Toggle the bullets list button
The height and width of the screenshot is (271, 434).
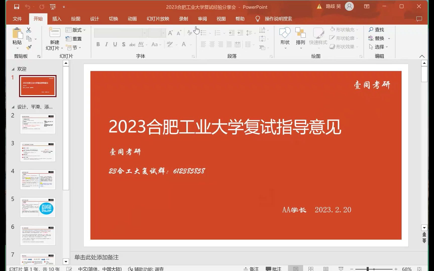point(203,33)
